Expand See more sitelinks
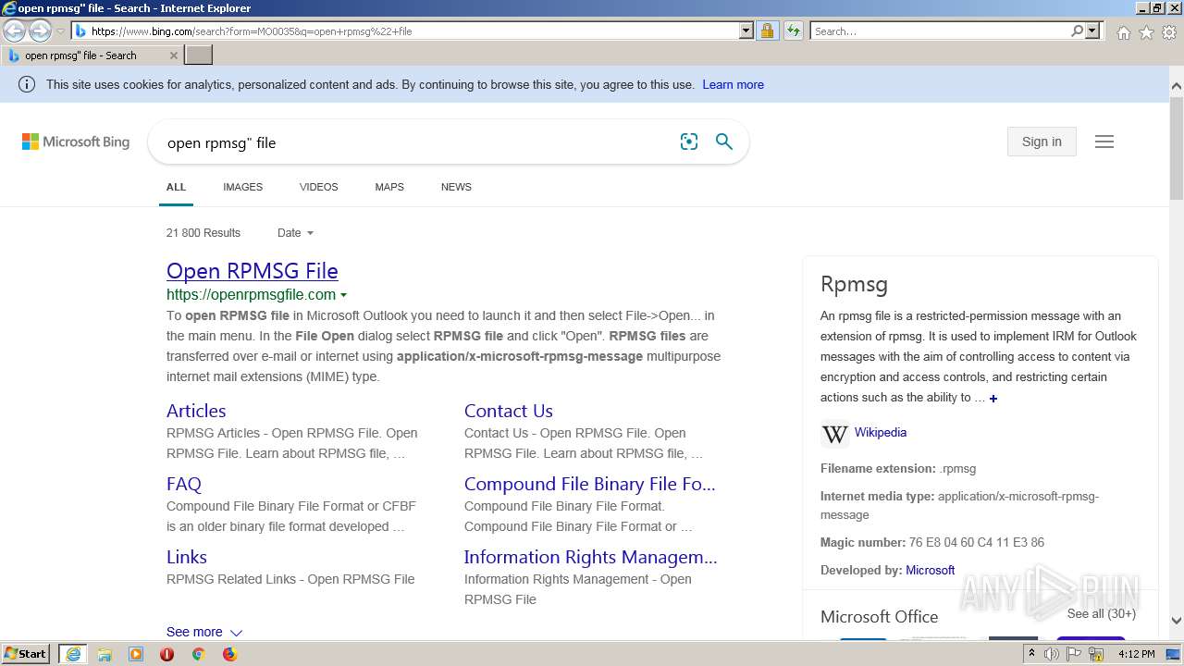 pos(203,632)
